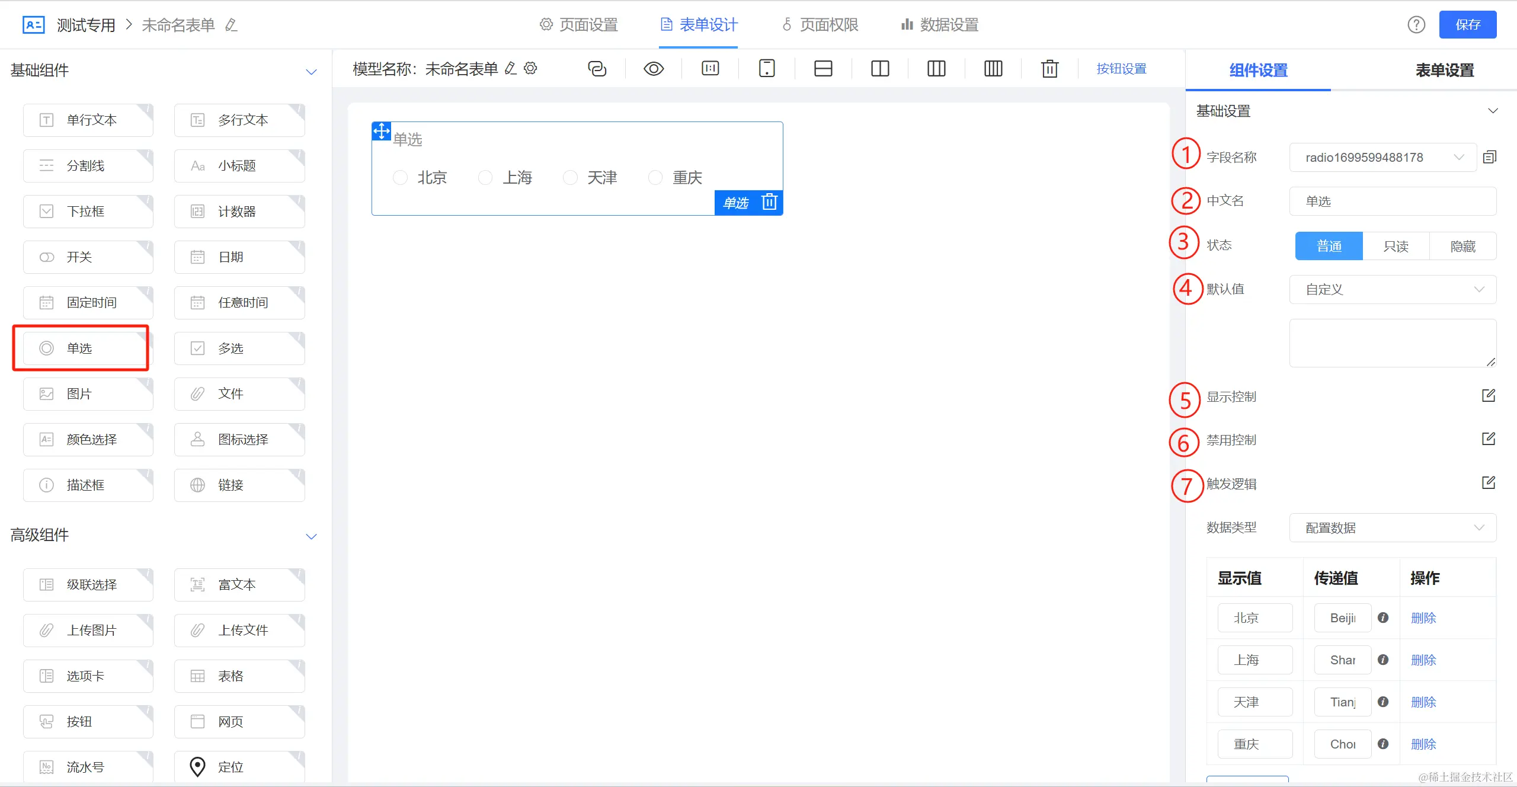Viewport: 1517px width, 787px height.
Task: Delete the selected 单选 component via trash icon
Action: click(769, 202)
